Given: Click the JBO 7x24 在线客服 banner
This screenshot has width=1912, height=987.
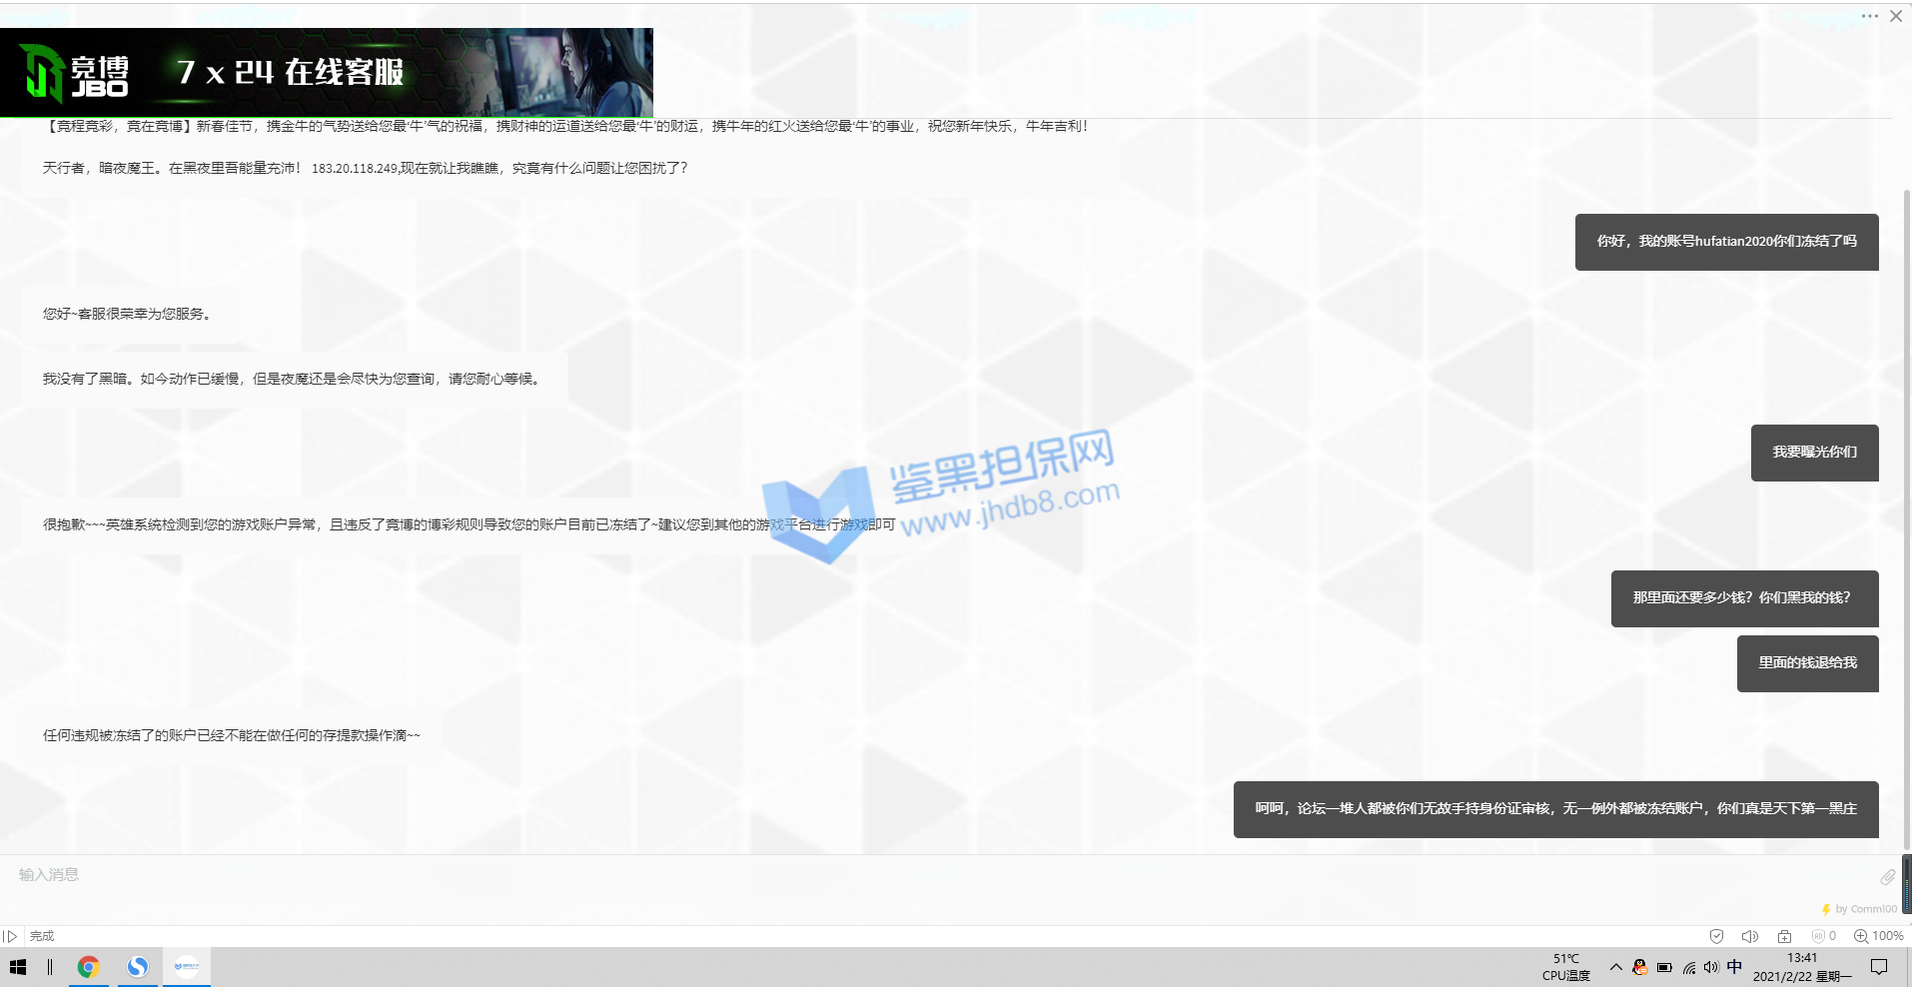Looking at the screenshot, I should tap(327, 72).
